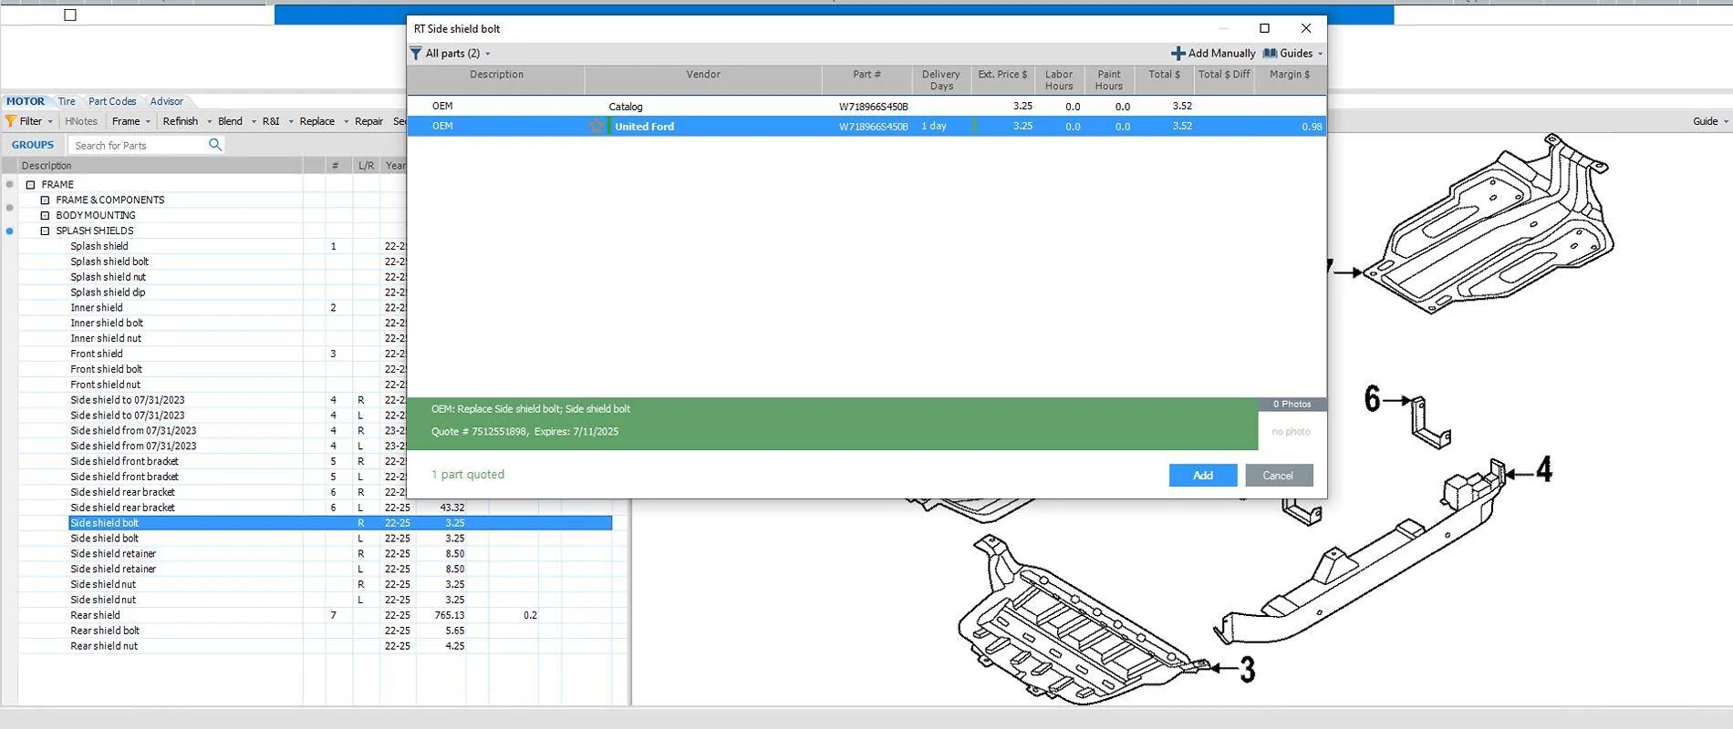This screenshot has width=1733, height=729.
Task: Click the Cancel button in dialog
Action: pyautogui.click(x=1278, y=476)
